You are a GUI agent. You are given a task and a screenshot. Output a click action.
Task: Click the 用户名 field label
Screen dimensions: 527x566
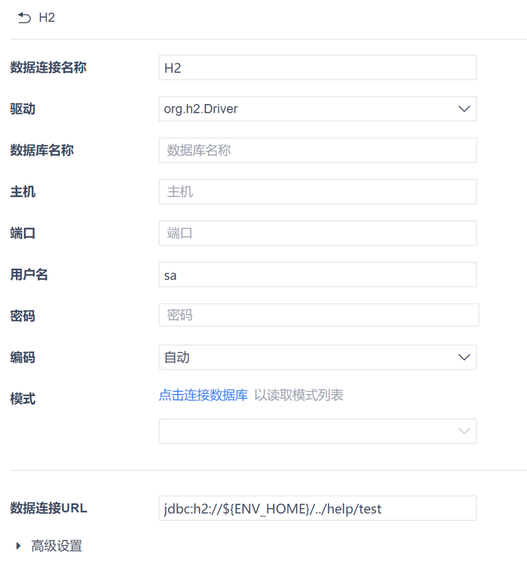[x=29, y=275]
